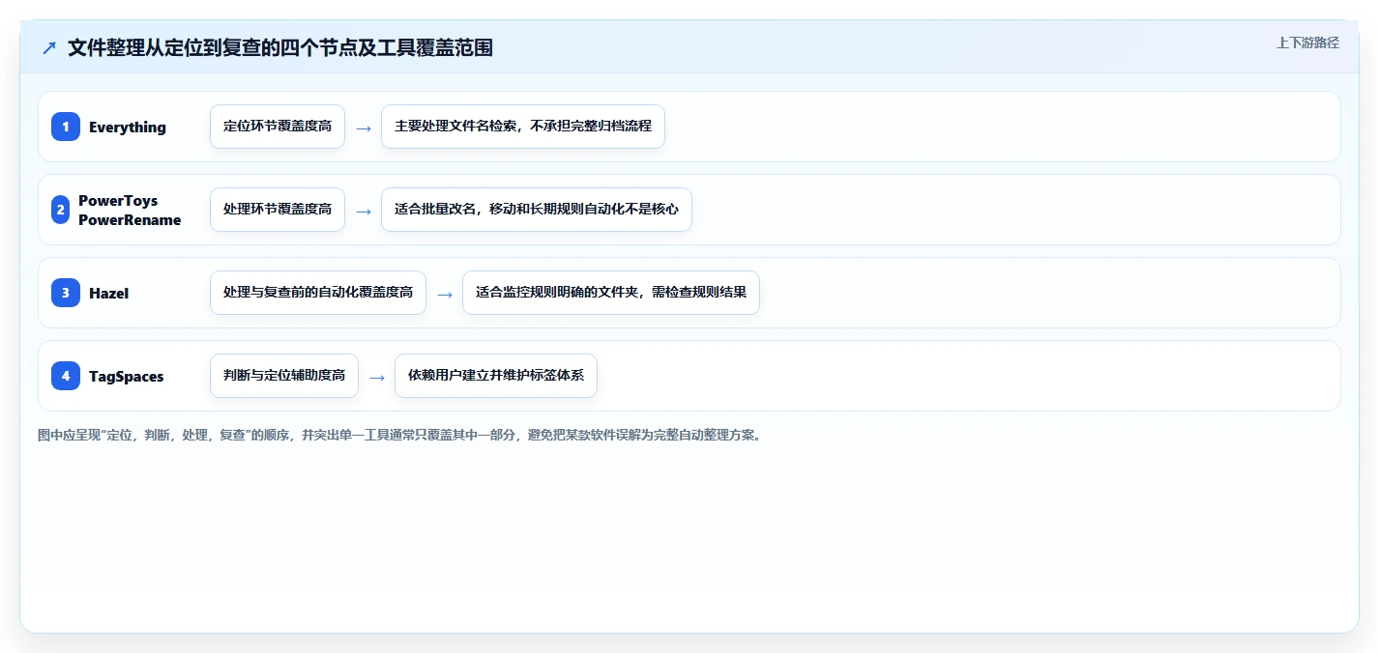This screenshot has height=653, width=1379.
Task: Click the number 3 badge for Hazel
Action: tap(66, 293)
